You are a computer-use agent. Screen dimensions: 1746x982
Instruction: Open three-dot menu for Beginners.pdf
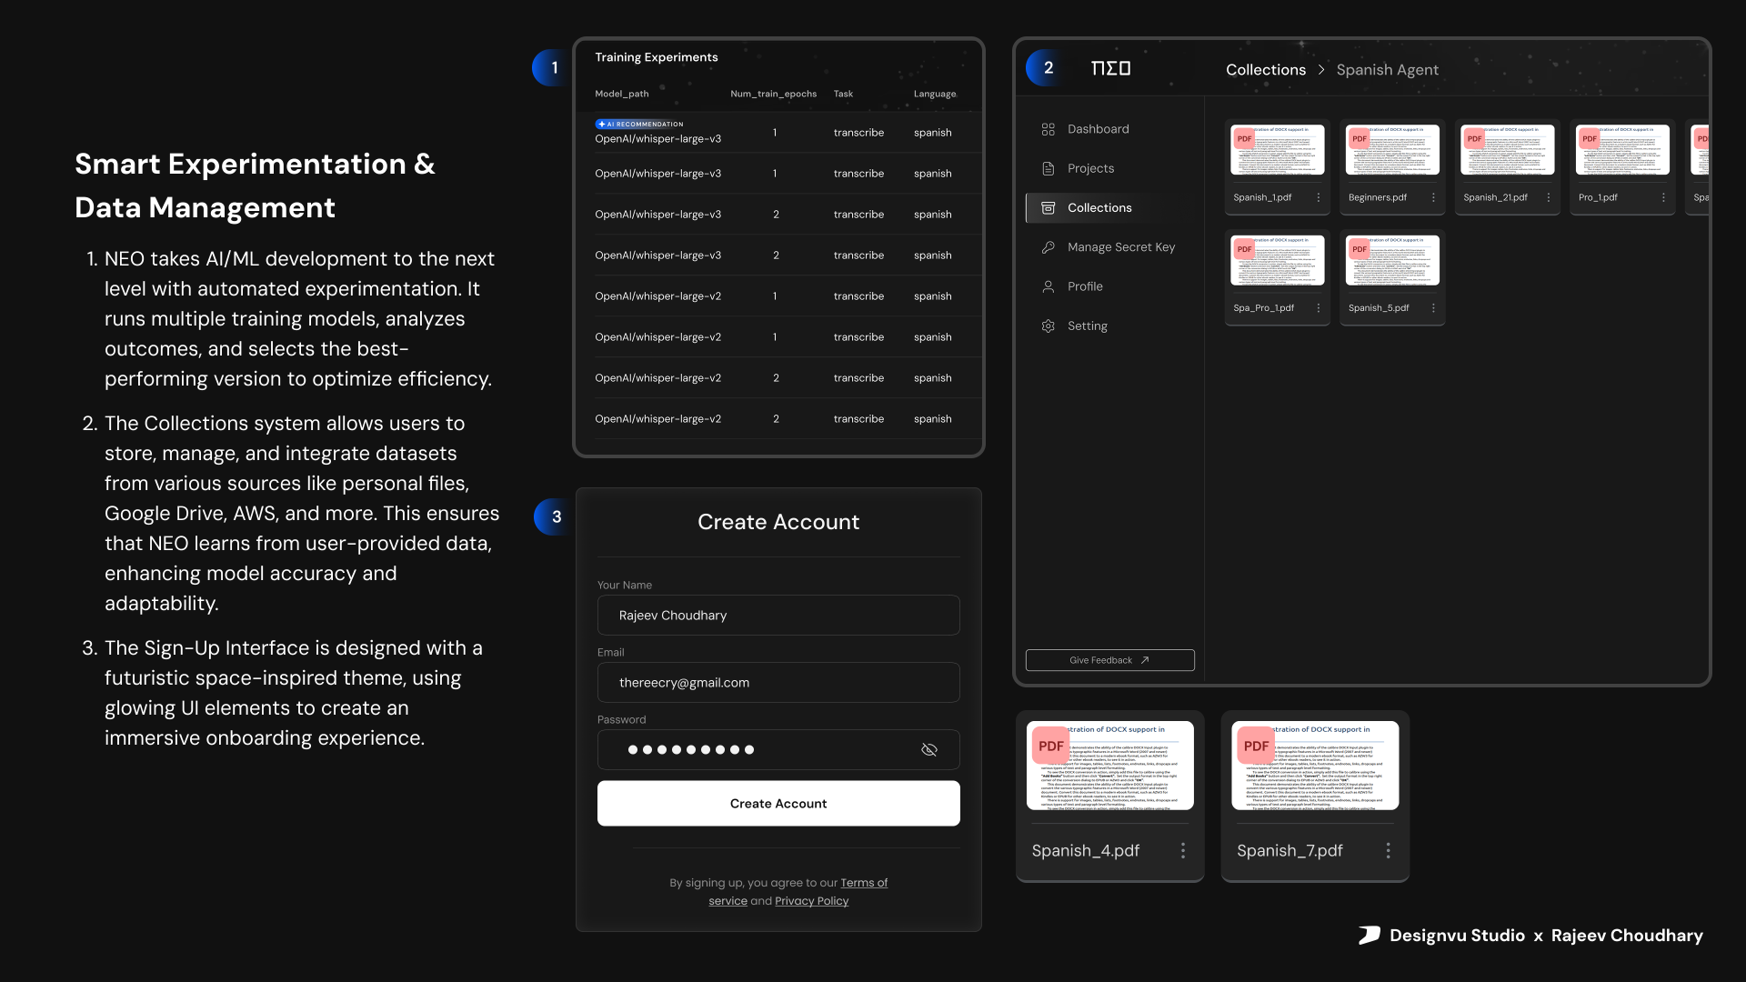pos(1433,197)
